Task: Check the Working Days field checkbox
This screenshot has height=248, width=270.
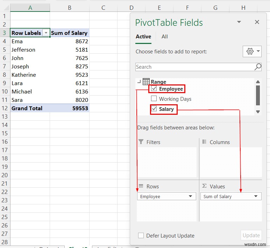Action: (154, 99)
